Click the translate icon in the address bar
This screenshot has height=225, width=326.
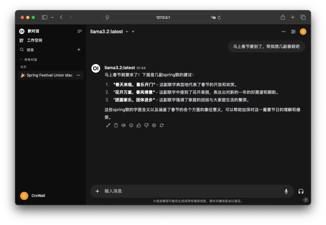[213, 18]
